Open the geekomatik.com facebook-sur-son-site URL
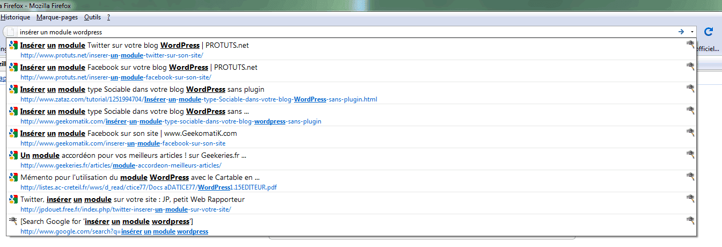Viewport: 722px width, 247px height. click(123, 143)
